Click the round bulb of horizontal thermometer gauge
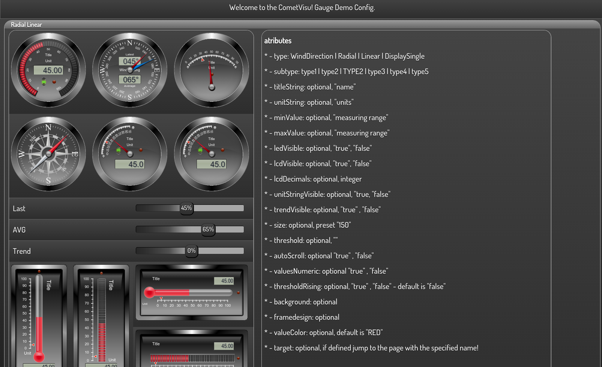Viewport: 602px width, 367px height. [x=149, y=292]
